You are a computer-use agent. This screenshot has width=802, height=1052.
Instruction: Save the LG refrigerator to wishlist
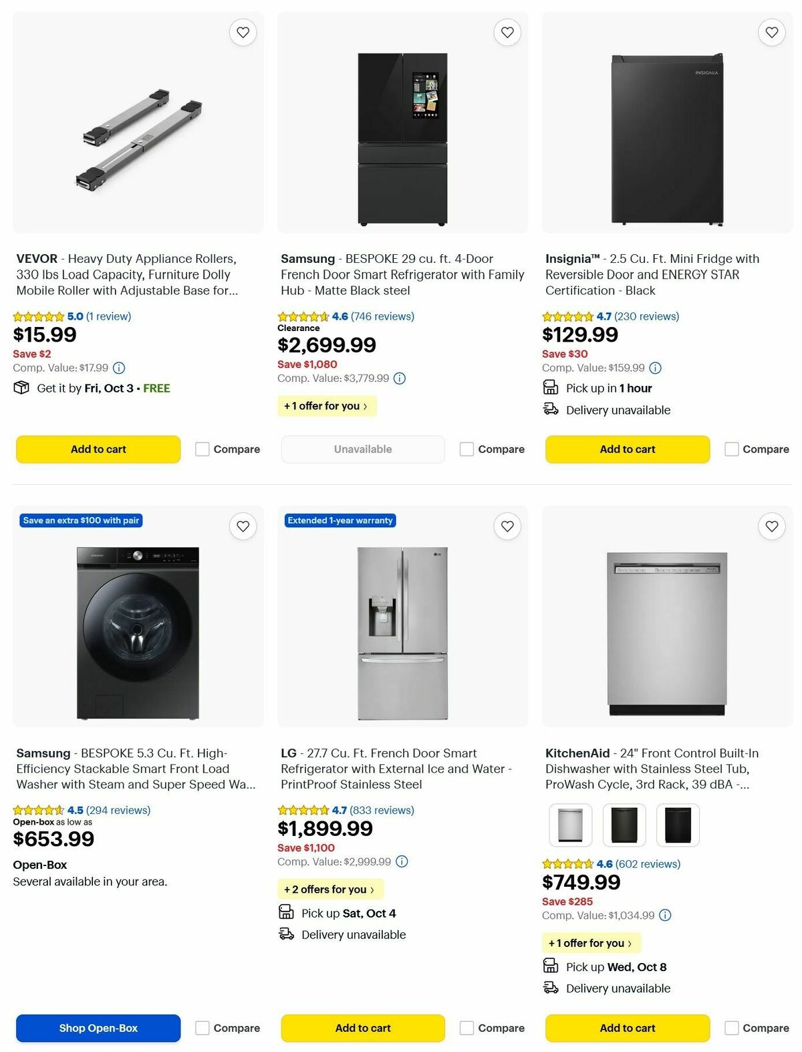point(507,526)
